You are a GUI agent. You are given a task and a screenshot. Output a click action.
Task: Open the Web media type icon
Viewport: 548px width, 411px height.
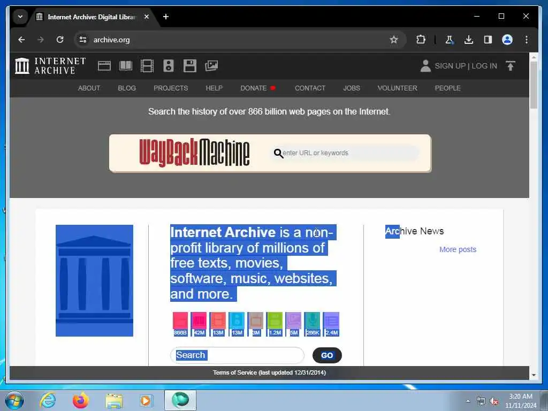coord(104,66)
